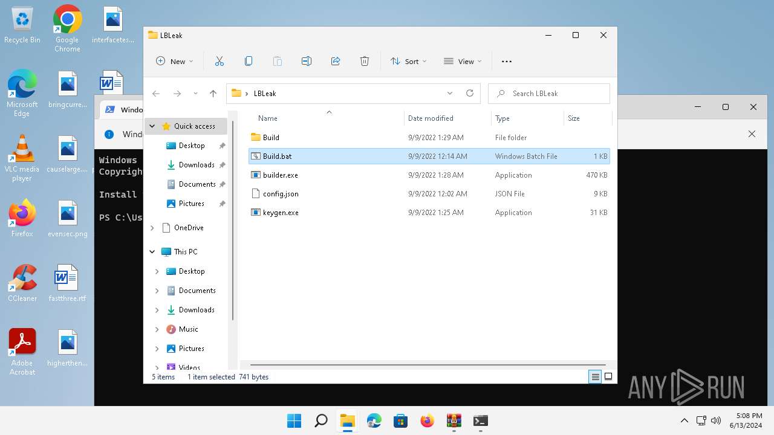The width and height of the screenshot is (774, 435).
Task: Open Adobe Acrobat desktop shortcut
Action: coord(22,352)
